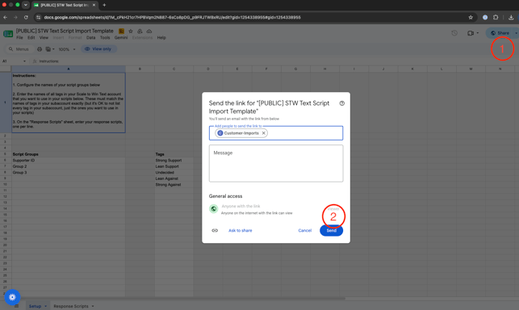
Task: Select the Strong Against cell
Action: pyautogui.click(x=174, y=185)
